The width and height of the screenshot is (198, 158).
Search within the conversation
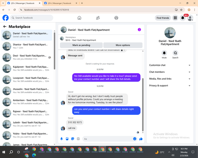(x=175, y=53)
